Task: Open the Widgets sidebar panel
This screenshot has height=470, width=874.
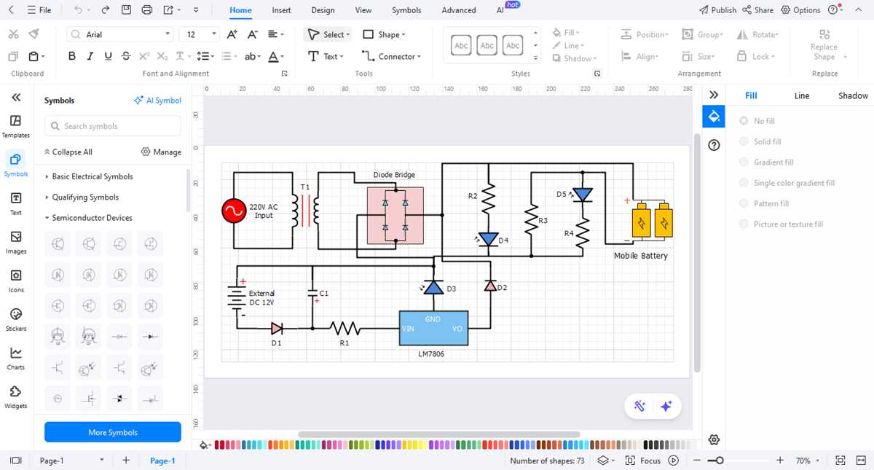Action: point(15,396)
